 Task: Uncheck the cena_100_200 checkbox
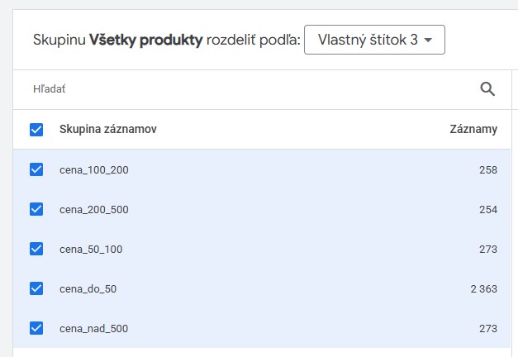(36, 169)
